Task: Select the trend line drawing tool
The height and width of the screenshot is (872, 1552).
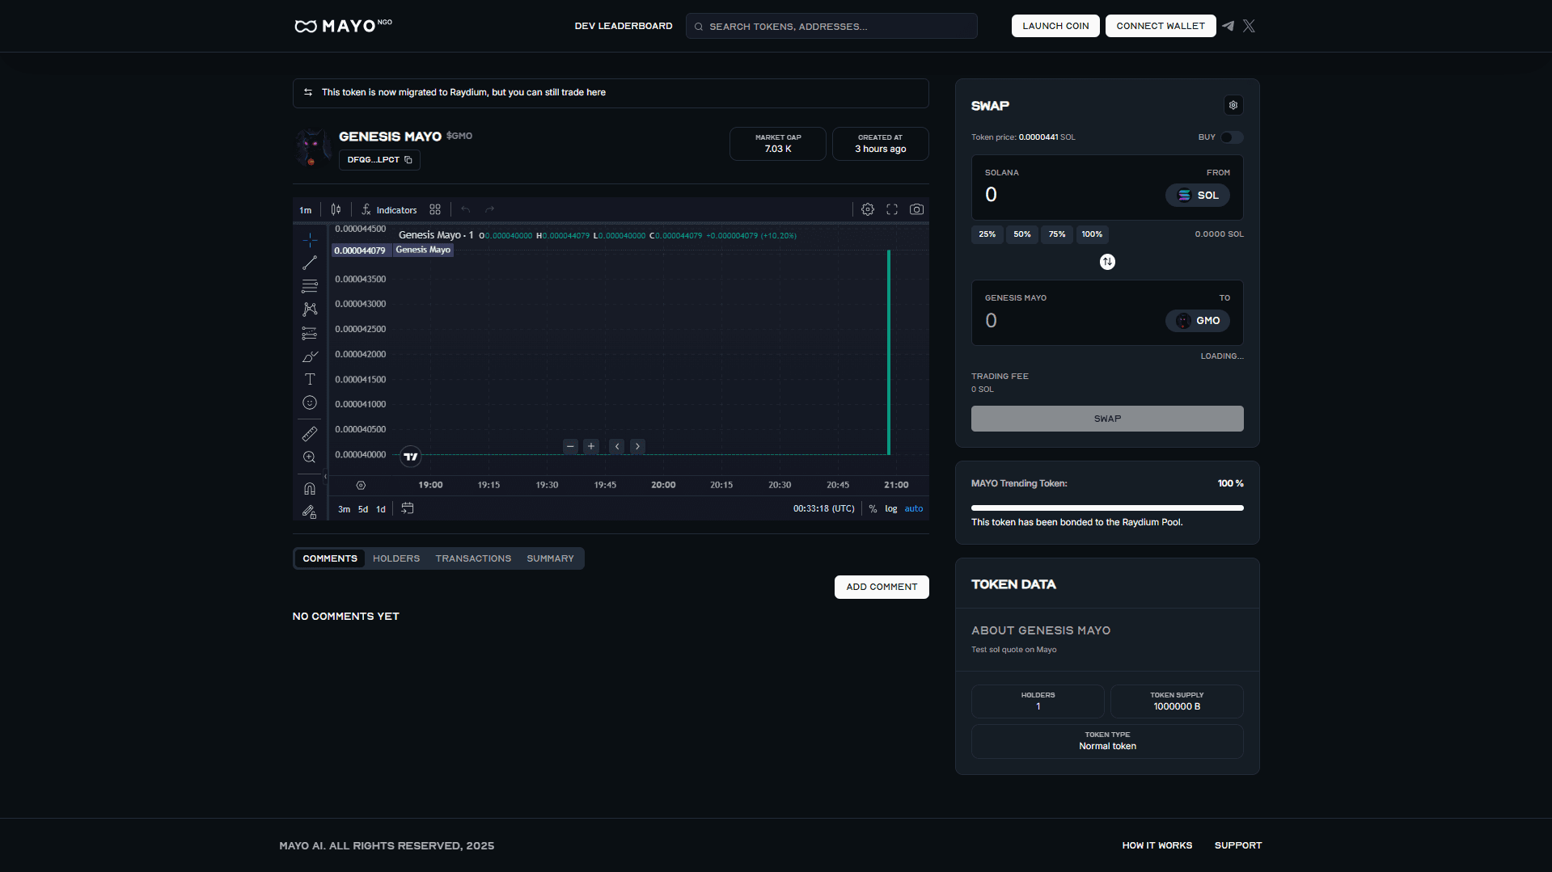Action: (309, 263)
